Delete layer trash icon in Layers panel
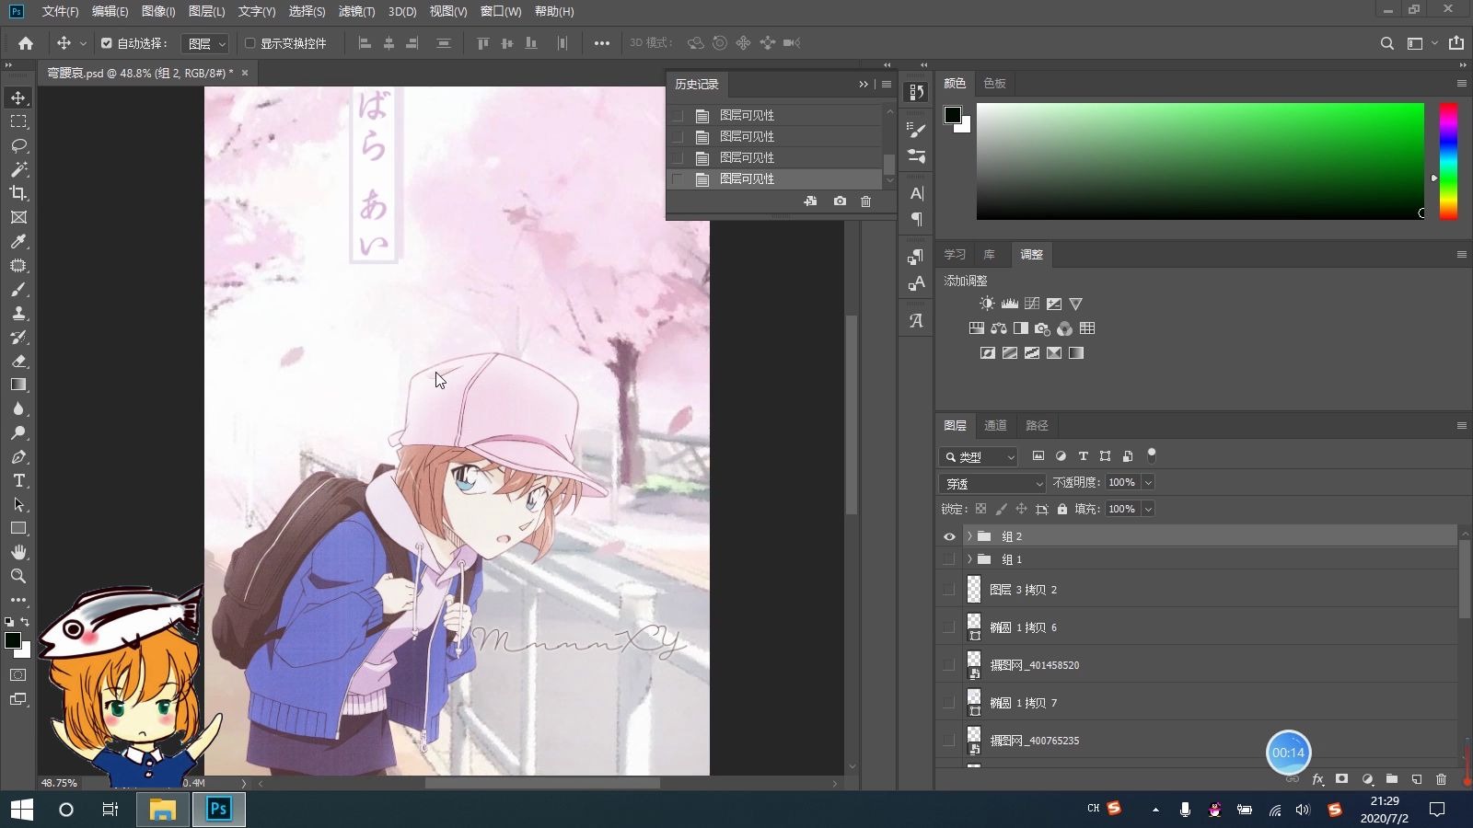 tap(1441, 779)
